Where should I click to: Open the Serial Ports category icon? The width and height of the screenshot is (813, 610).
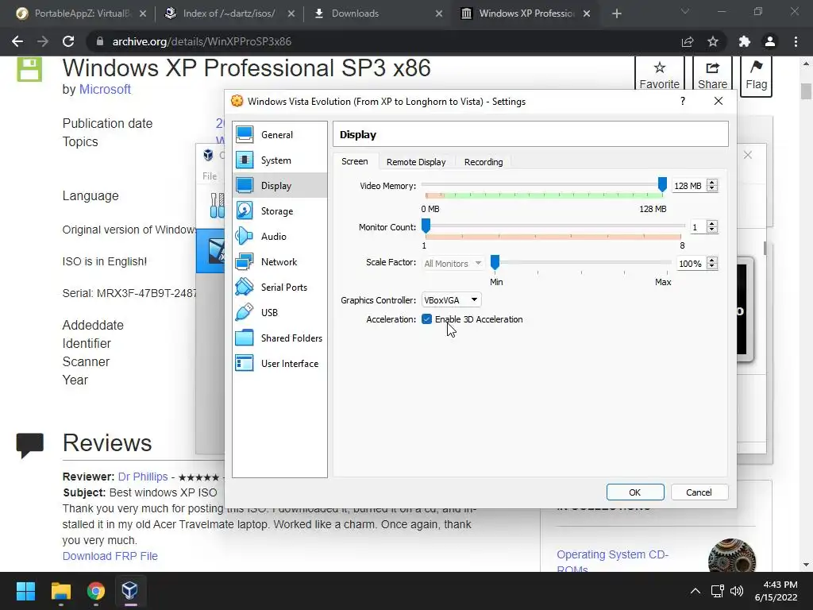(x=245, y=288)
